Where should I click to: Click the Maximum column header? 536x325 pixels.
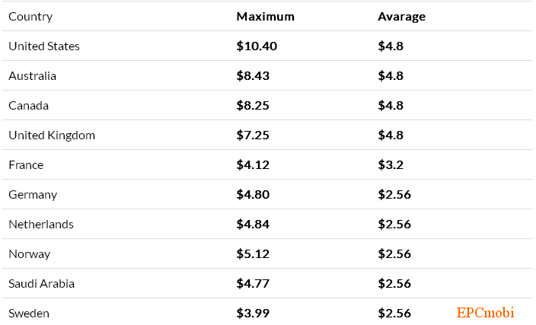coord(265,17)
